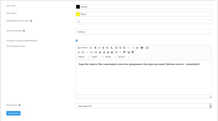218x121 pixels.
Task: Insert a link in the editor
Action: point(116,53)
